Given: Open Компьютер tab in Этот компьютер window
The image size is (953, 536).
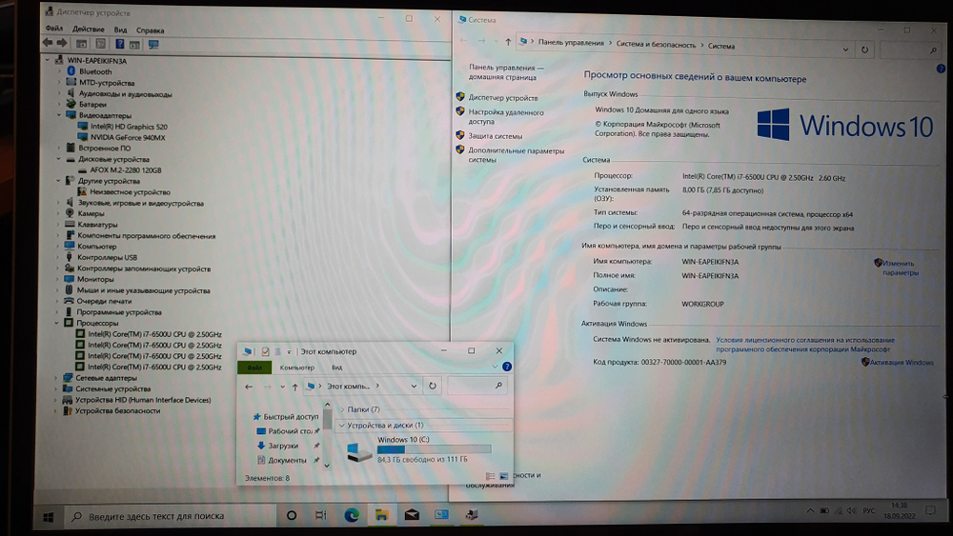Looking at the screenshot, I should pos(297,367).
